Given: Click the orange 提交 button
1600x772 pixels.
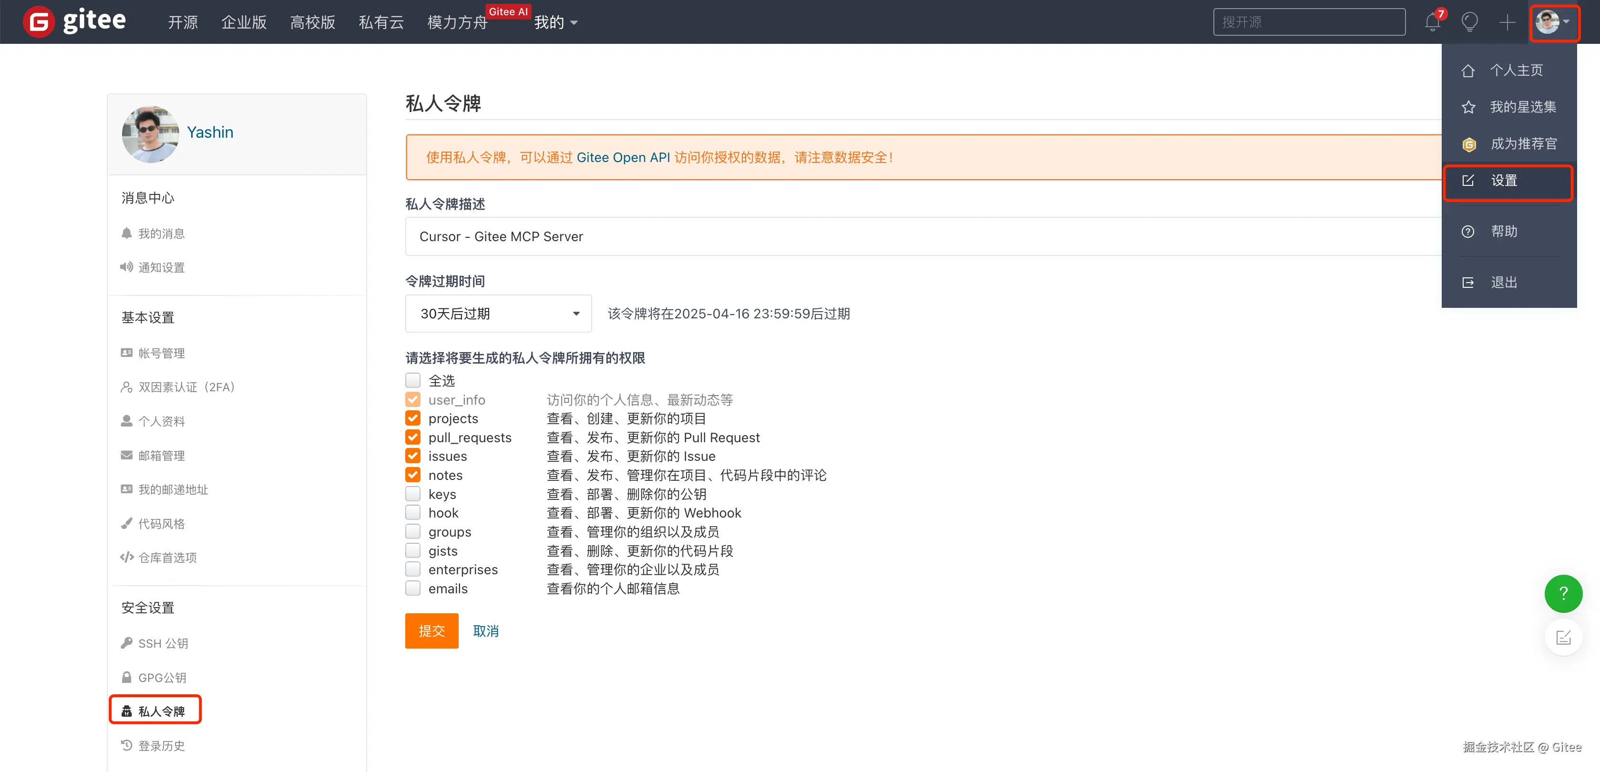Looking at the screenshot, I should click(431, 631).
